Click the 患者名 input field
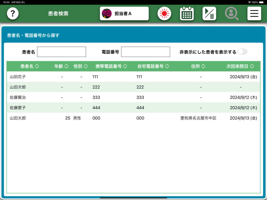The height and width of the screenshot is (200, 267). (62, 52)
